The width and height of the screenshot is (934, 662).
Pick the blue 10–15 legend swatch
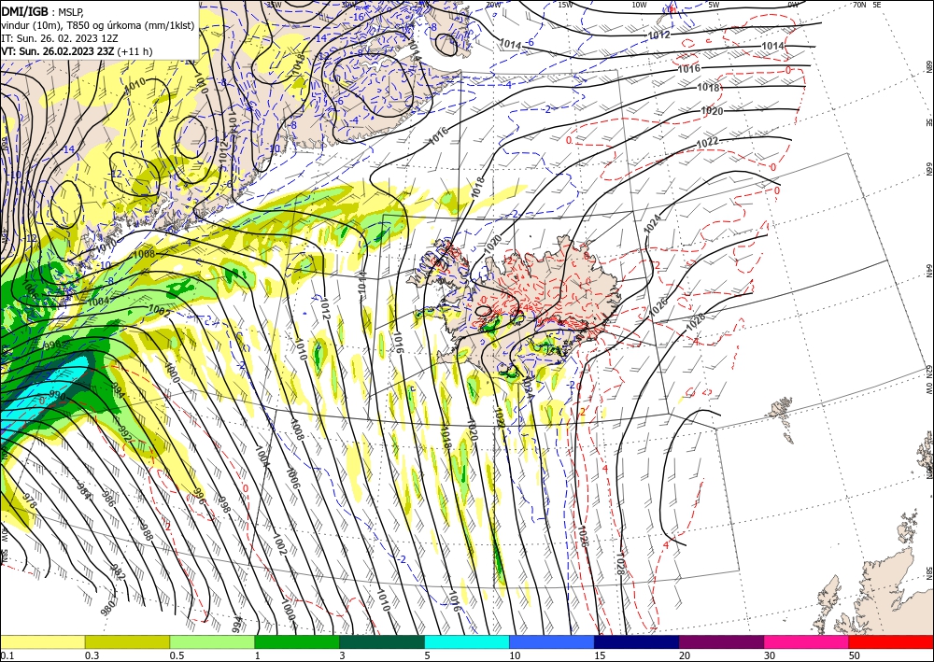click(552, 641)
